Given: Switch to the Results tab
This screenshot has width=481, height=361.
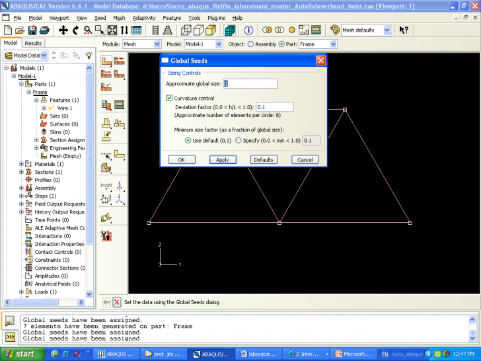Looking at the screenshot, I should click(x=33, y=43).
